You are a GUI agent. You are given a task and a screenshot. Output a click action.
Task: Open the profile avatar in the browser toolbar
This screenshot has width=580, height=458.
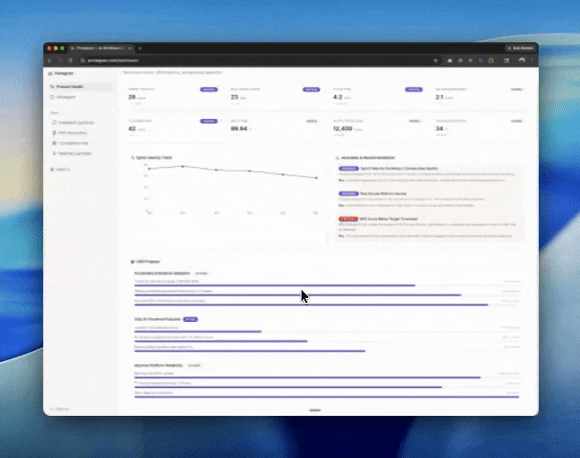(522, 60)
